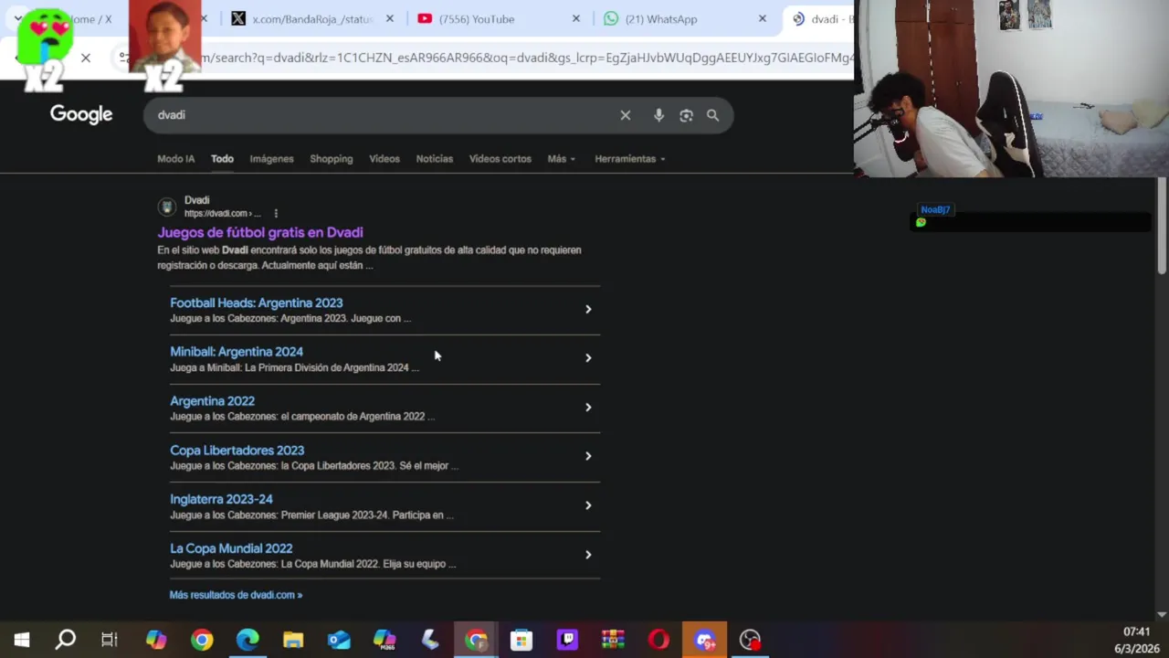Image resolution: width=1169 pixels, height=658 pixels.
Task: Open the Argentina 2022 sitelink
Action: (x=212, y=401)
